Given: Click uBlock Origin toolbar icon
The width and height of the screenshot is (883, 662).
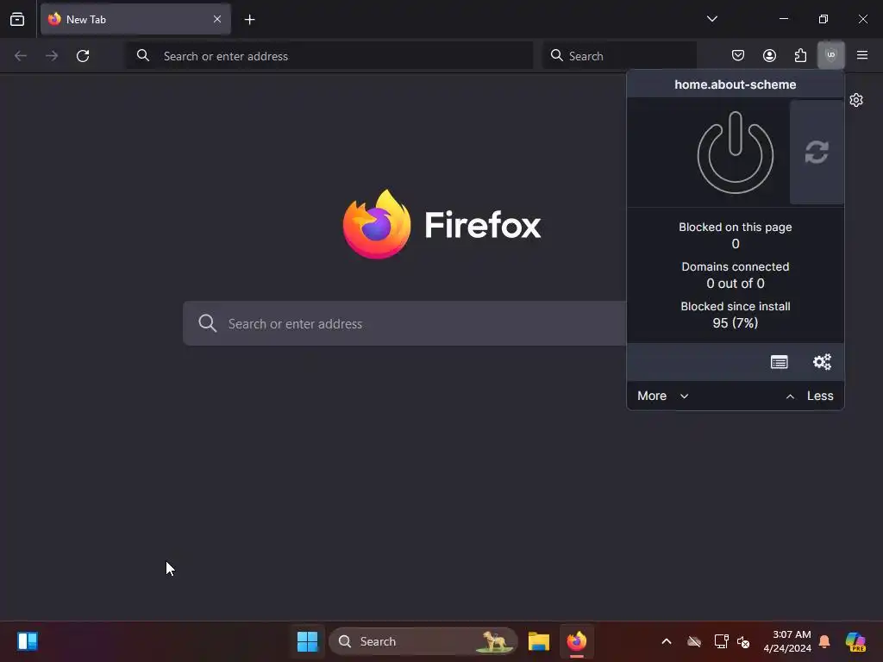Looking at the screenshot, I should pyautogui.click(x=830, y=55).
